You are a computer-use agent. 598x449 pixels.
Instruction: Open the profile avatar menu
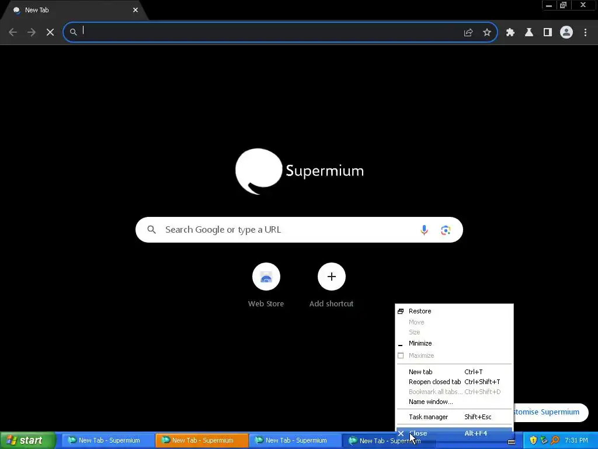click(566, 33)
